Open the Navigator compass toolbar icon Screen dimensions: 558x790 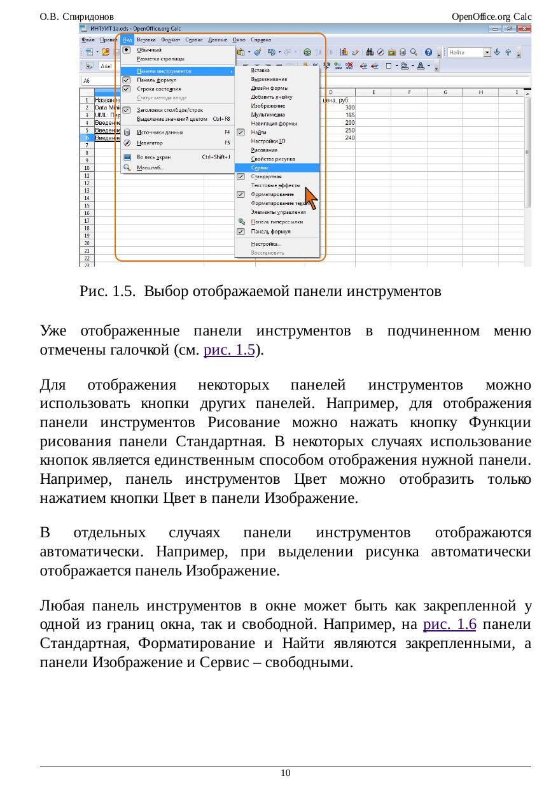pyautogui.click(x=380, y=52)
